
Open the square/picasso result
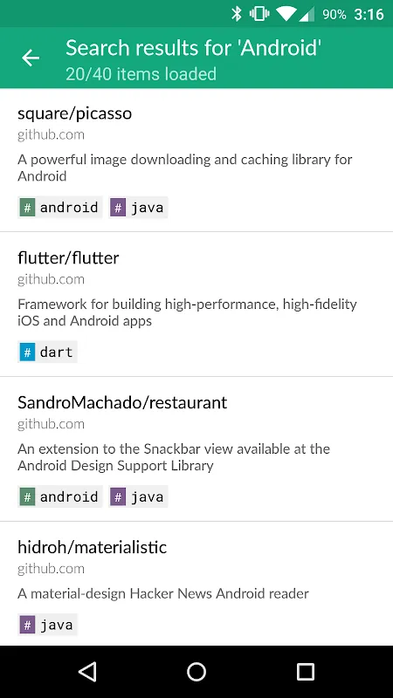[x=196, y=161]
